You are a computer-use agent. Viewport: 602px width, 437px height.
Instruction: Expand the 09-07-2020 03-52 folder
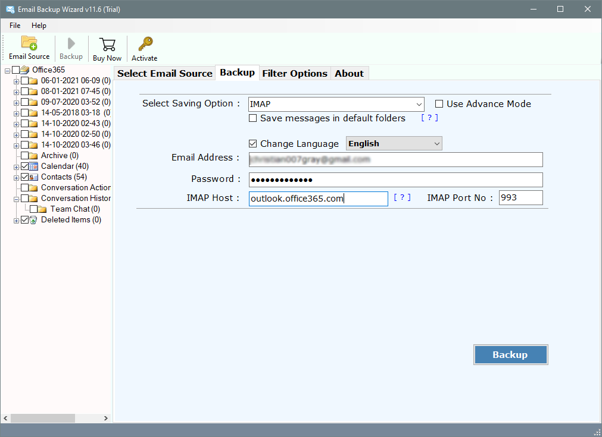pos(16,103)
